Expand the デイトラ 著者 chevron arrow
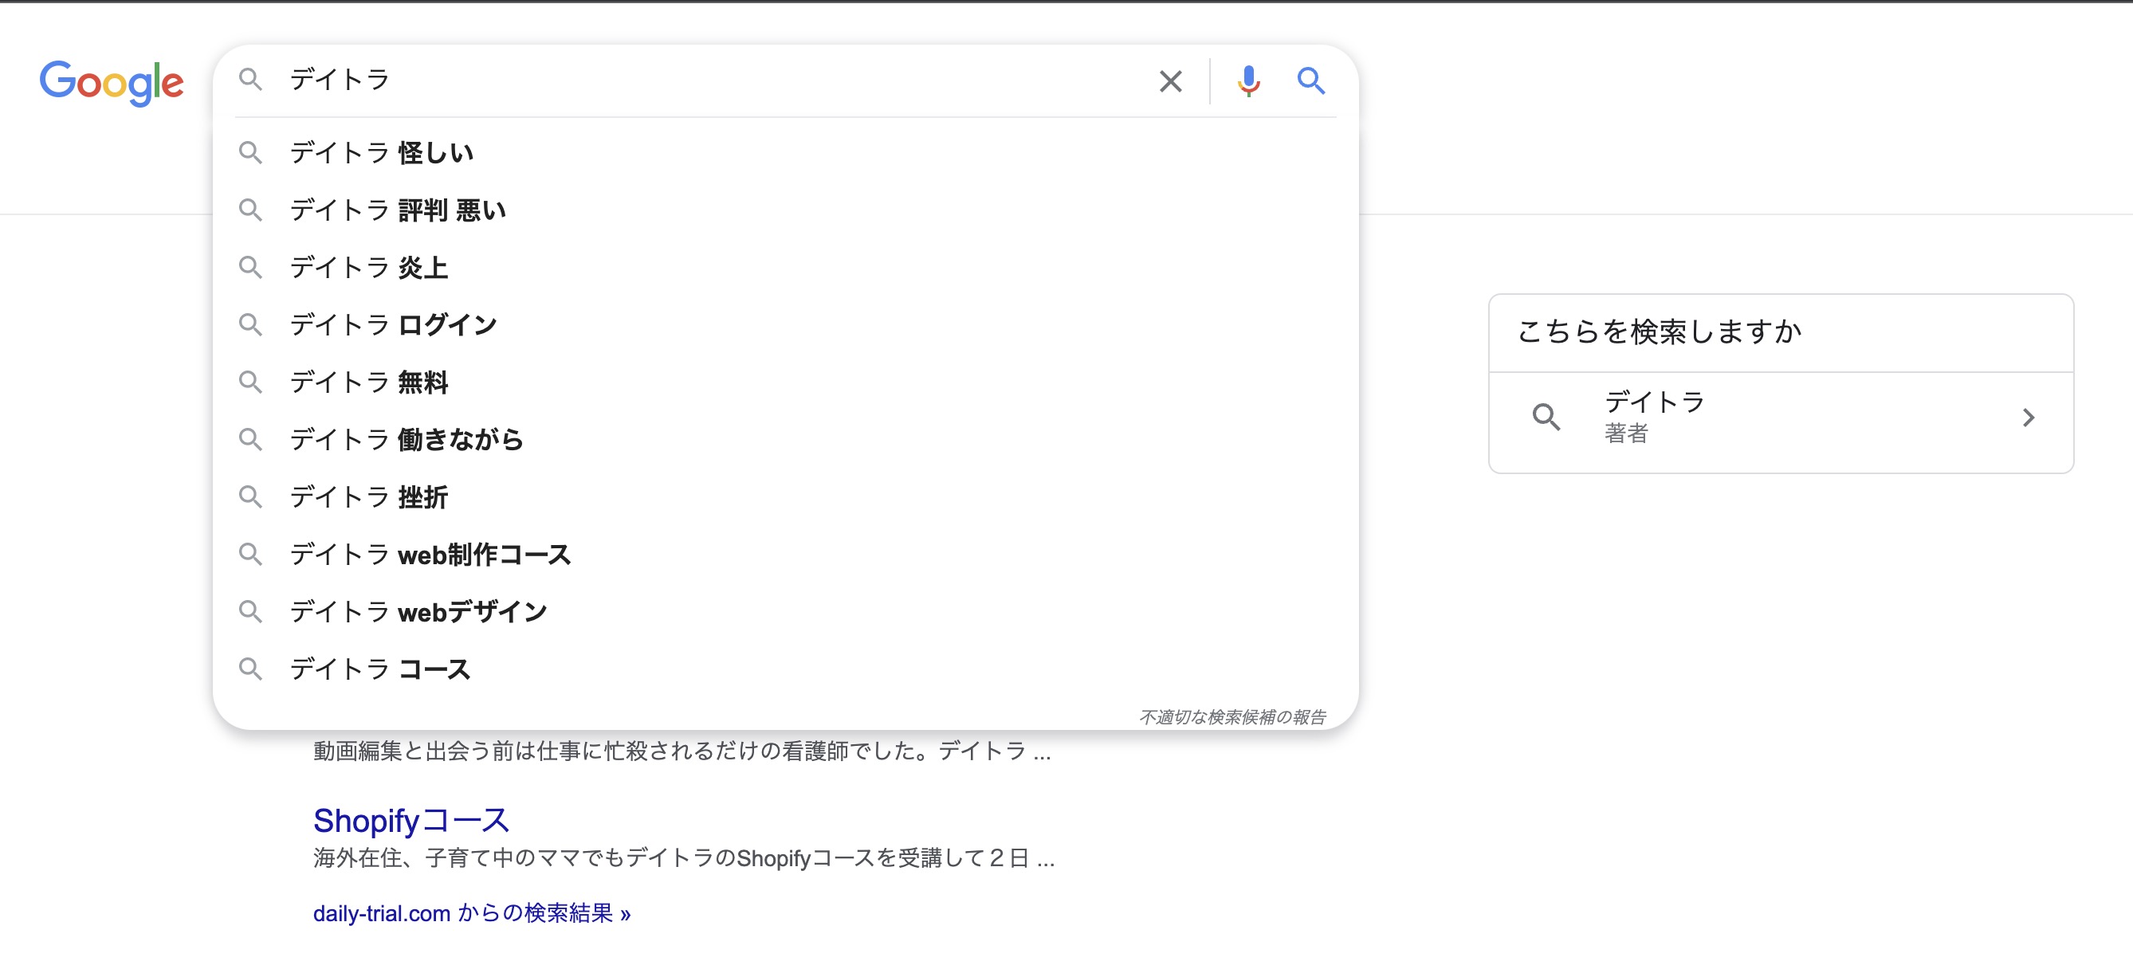This screenshot has width=2133, height=969. (x=2028, y=418)
